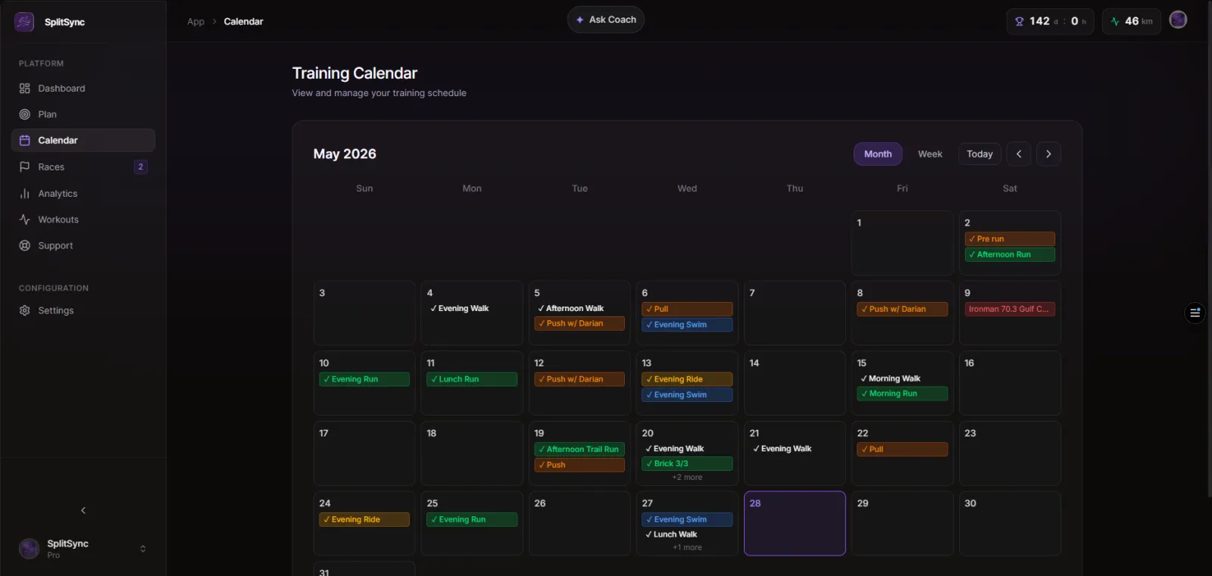The height and width of the screenshot is (576, 1212).
Task: Open Lunch Run on May 11
Action: coord(472,379)
